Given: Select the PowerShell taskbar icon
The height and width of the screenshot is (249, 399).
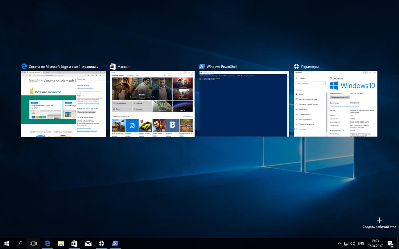Looking at the screenshot, I should [115, 243].
